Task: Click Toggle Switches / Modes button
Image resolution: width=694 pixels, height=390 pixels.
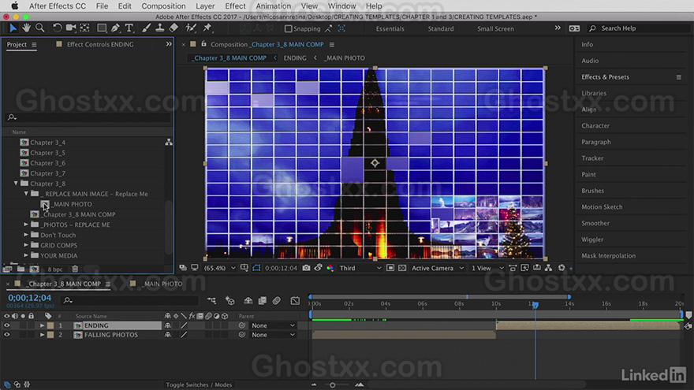Action: click(x=199, y=384)
